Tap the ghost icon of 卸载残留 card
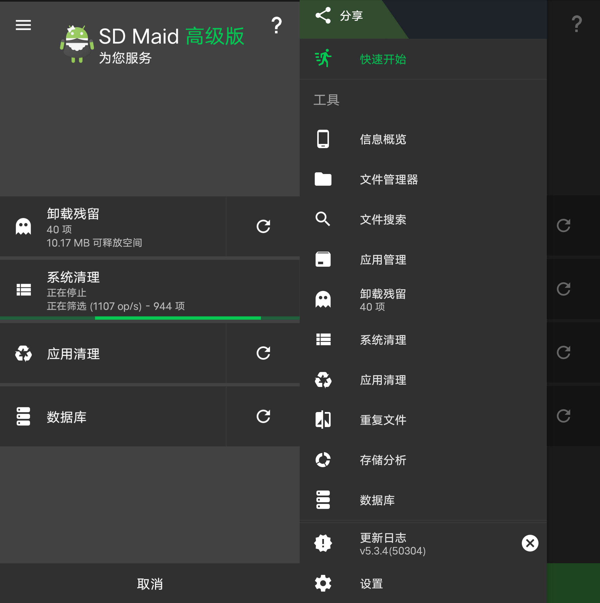Screen dimensions: 600x603 [x=23, y=227]
